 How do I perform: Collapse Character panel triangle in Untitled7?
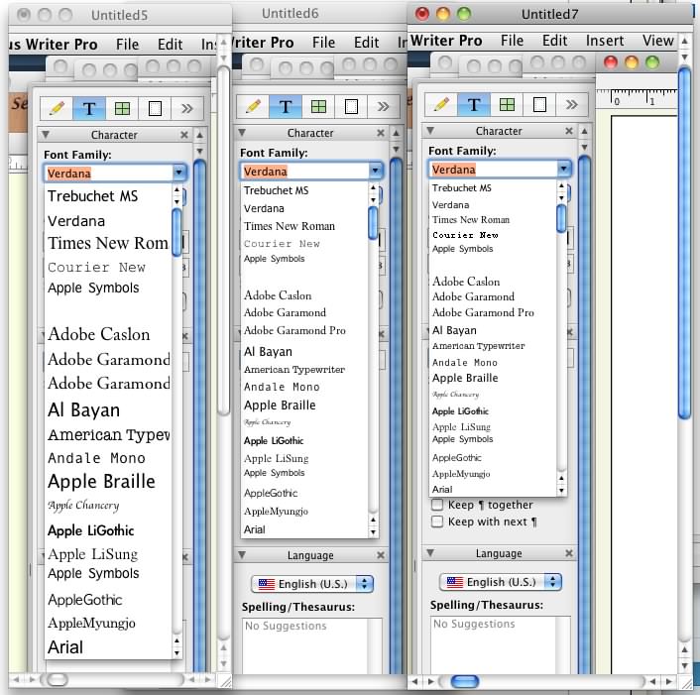point(430,131)
